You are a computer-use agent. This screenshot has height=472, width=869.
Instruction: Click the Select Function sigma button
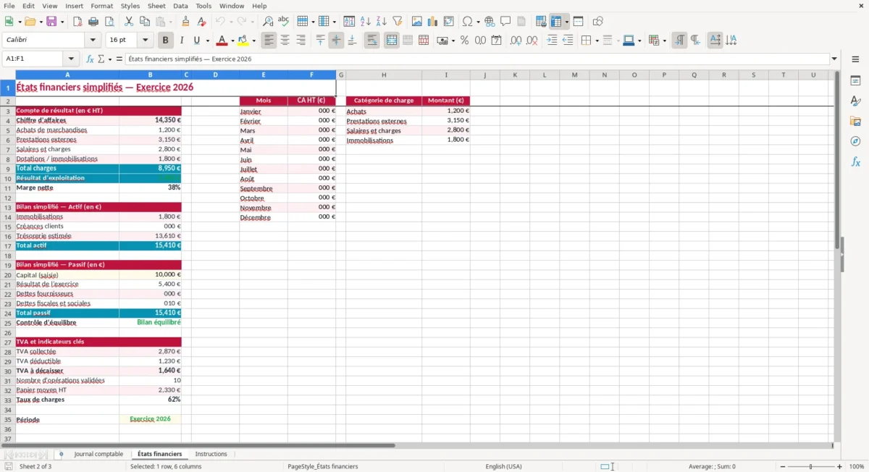coord(101,59)
